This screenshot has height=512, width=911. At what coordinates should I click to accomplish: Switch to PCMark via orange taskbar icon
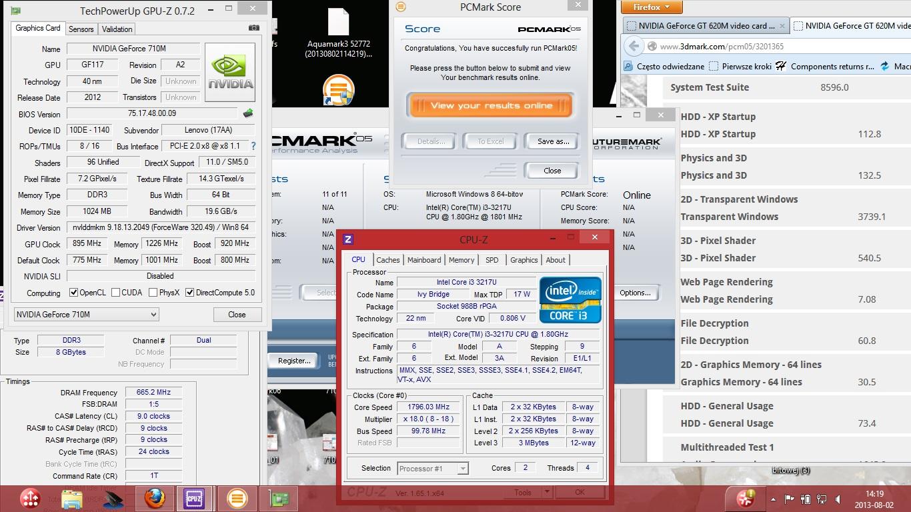(236, 498)
